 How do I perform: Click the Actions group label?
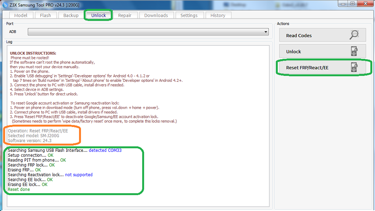pos(283,24)
